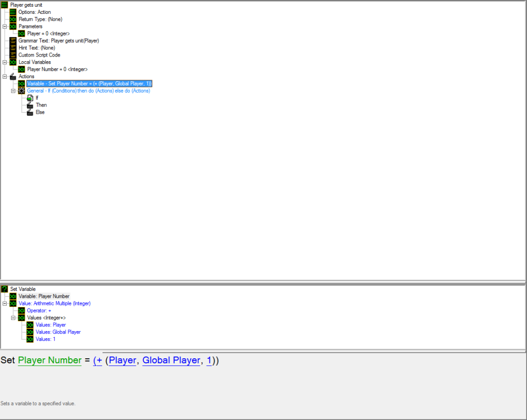Click the Values: Player icon

tap(30, 325)
